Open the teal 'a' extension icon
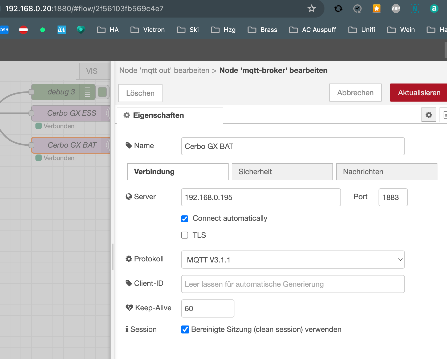The height and width of the screenshot is (359, 447). point(434,9)
